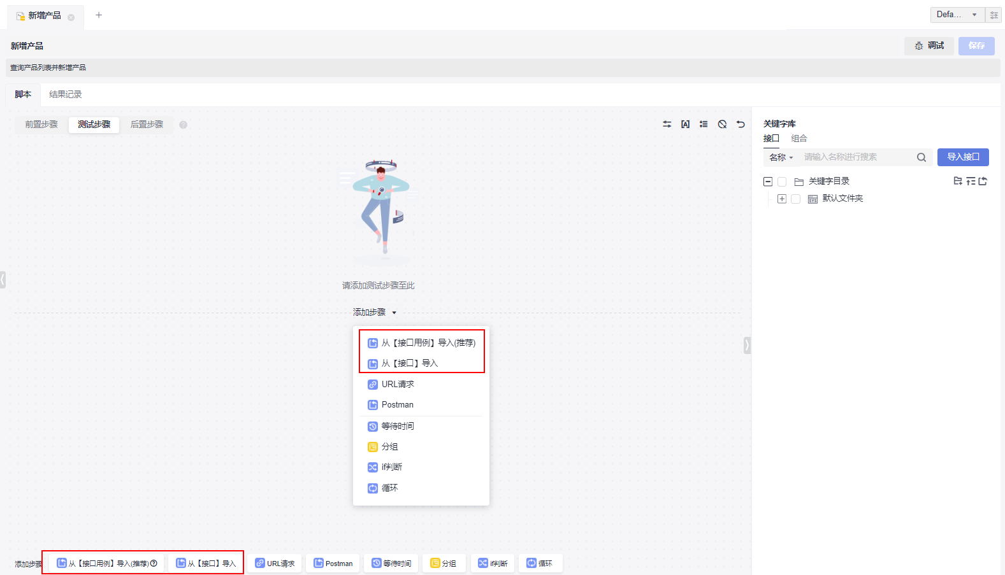Click the description field 查询产品列表并新增产品
1005x575 pixels.
(x=503, y=68)
